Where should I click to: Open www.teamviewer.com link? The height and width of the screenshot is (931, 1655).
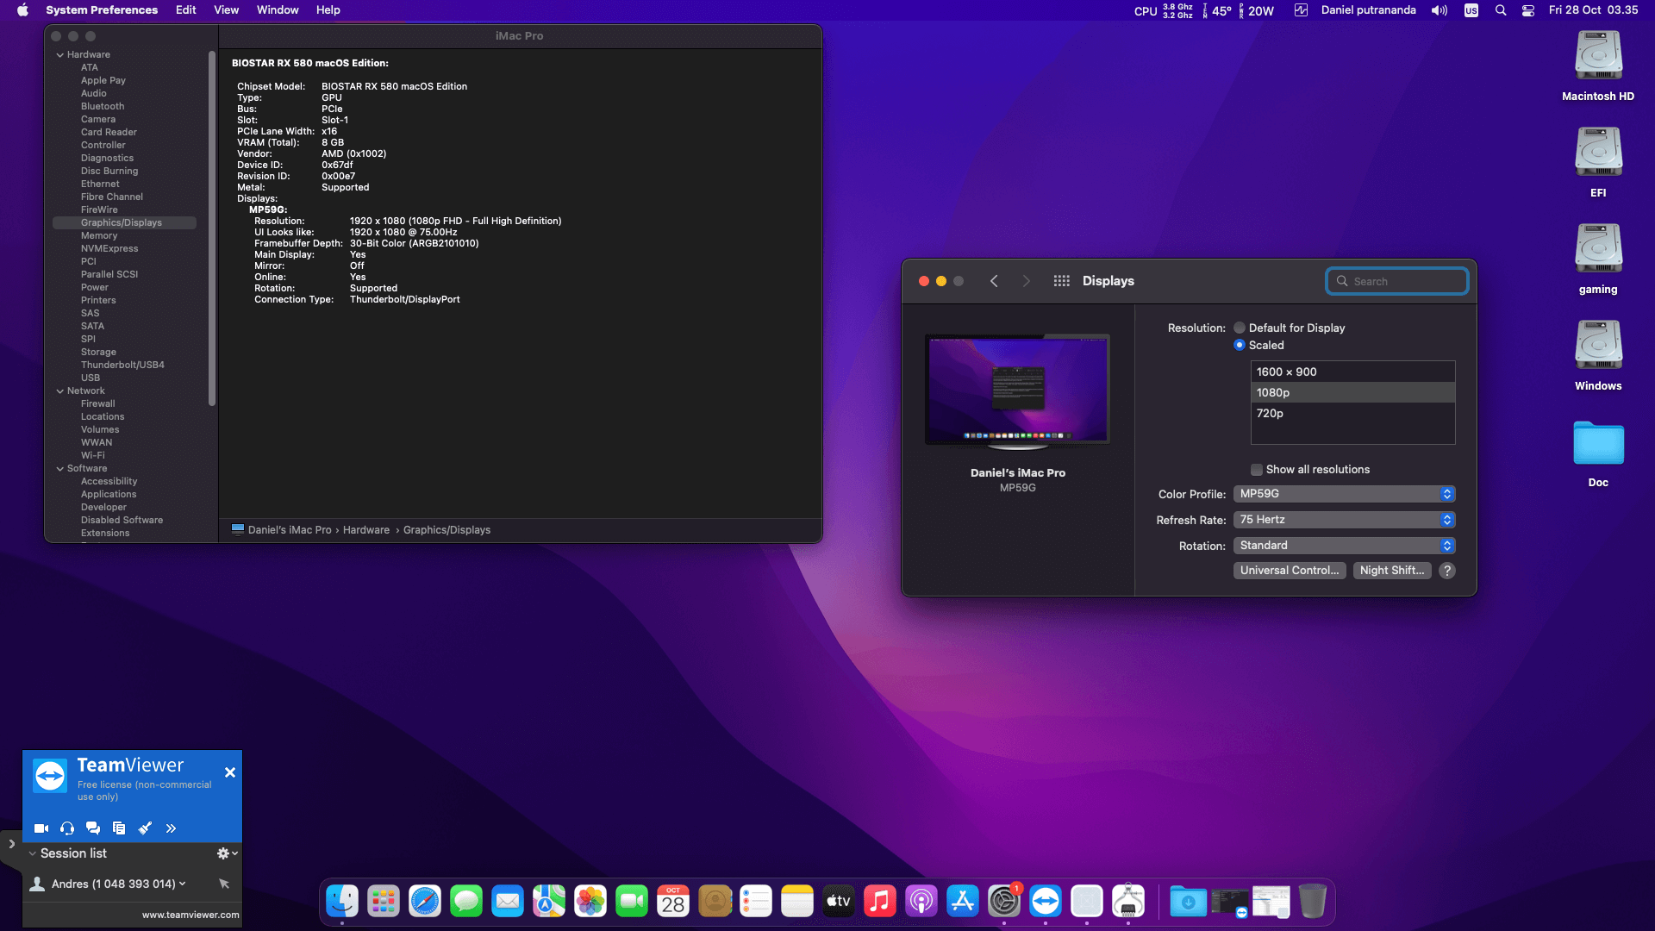pos(190,915)
